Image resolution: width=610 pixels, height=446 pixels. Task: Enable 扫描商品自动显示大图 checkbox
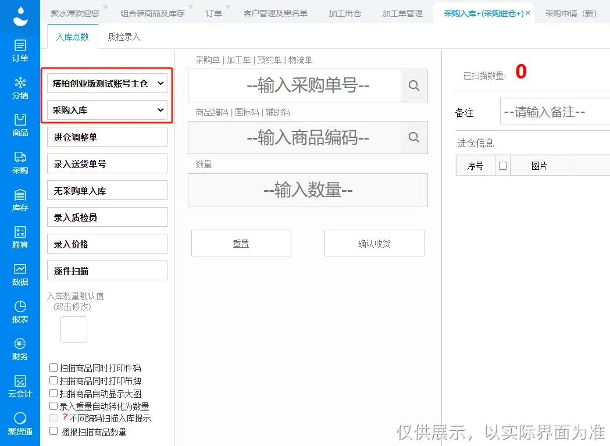pyautogui.click(x=53, y=393)
